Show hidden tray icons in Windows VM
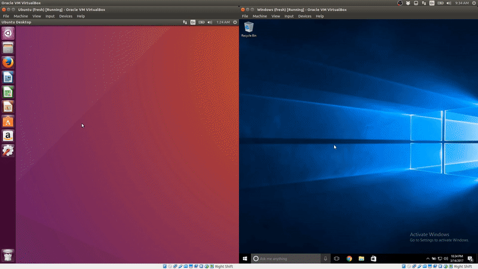Image resolution: width=478 pixels, height=269 pixels. [x=428, y=259]
